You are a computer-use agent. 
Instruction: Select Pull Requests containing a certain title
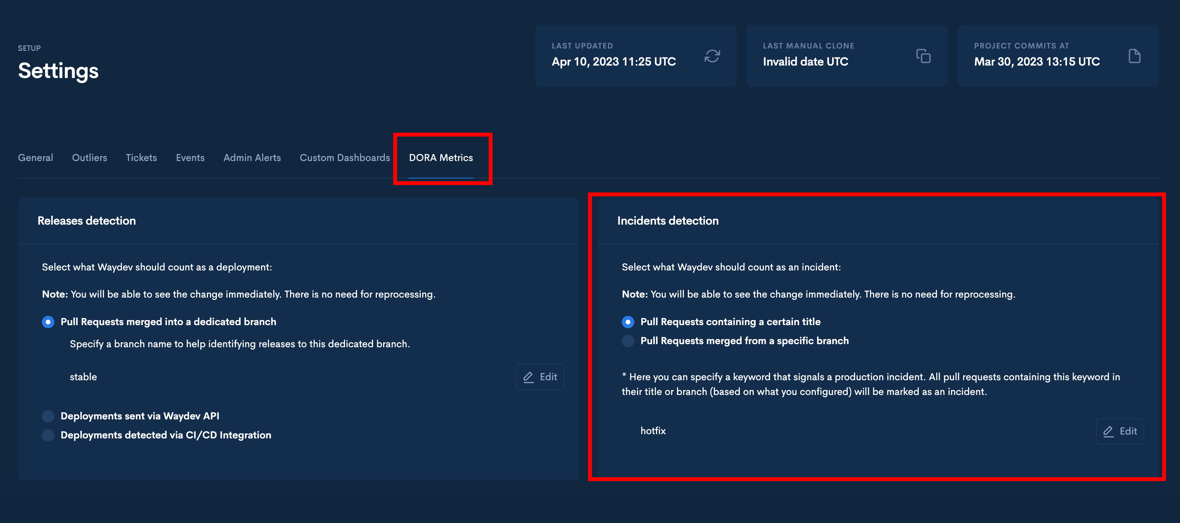point(628,322)
